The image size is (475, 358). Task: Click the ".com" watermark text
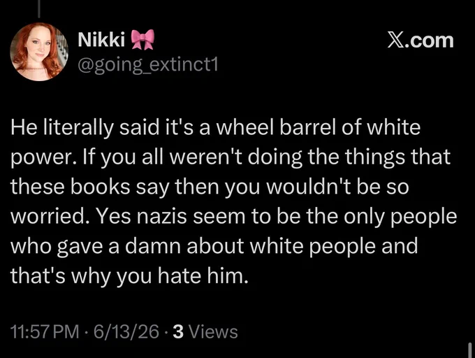[x=428, y=41]
